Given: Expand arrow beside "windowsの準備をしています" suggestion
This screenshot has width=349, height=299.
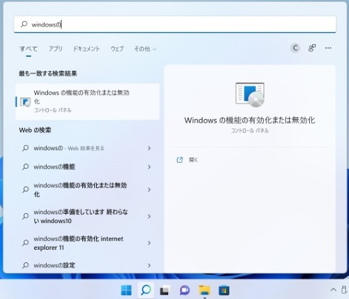Looking at the screenshot, I should (x=149, y=216).
